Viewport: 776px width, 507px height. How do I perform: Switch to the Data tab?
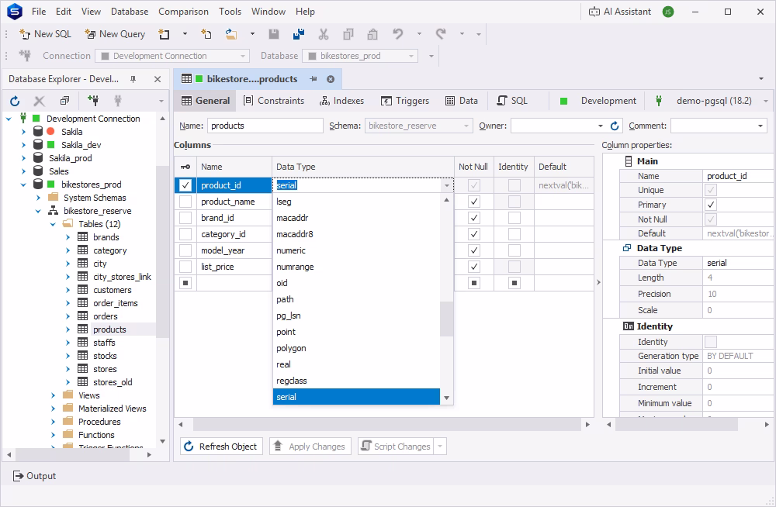(462, 101)
